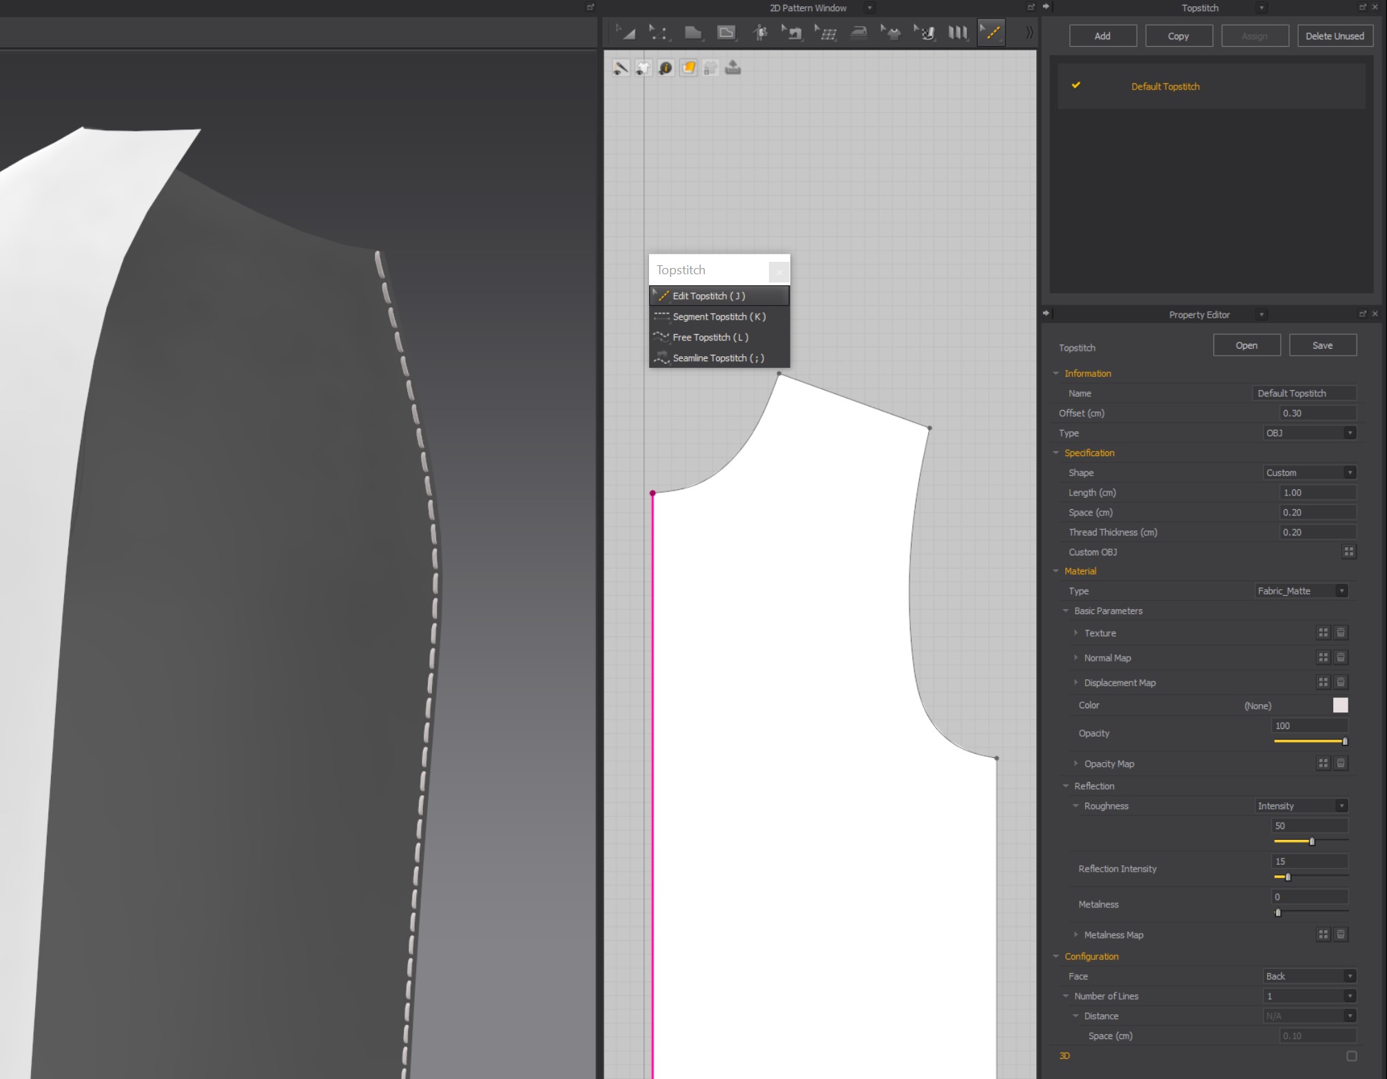The height and width of the screenshot is (1079, 1387).
Task: Choose Seamline Topstitch (;) menu item
Action: pos(719,358)
